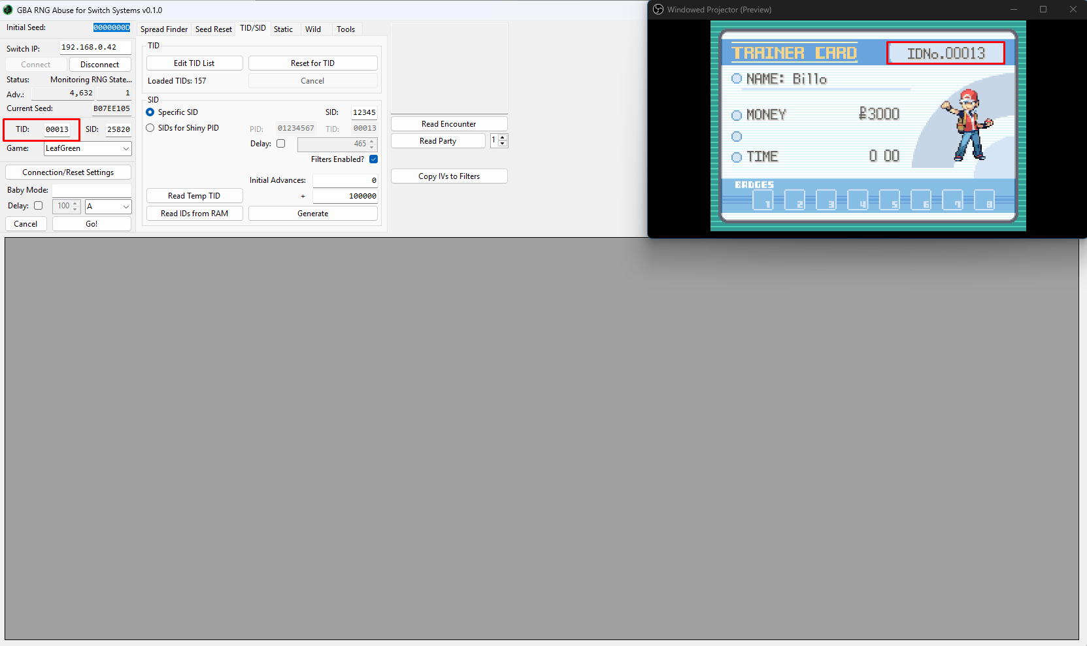The image size is (1087, 646).
Task: Click badge slot 8 on the trainer card
Action: coord(984,200)
